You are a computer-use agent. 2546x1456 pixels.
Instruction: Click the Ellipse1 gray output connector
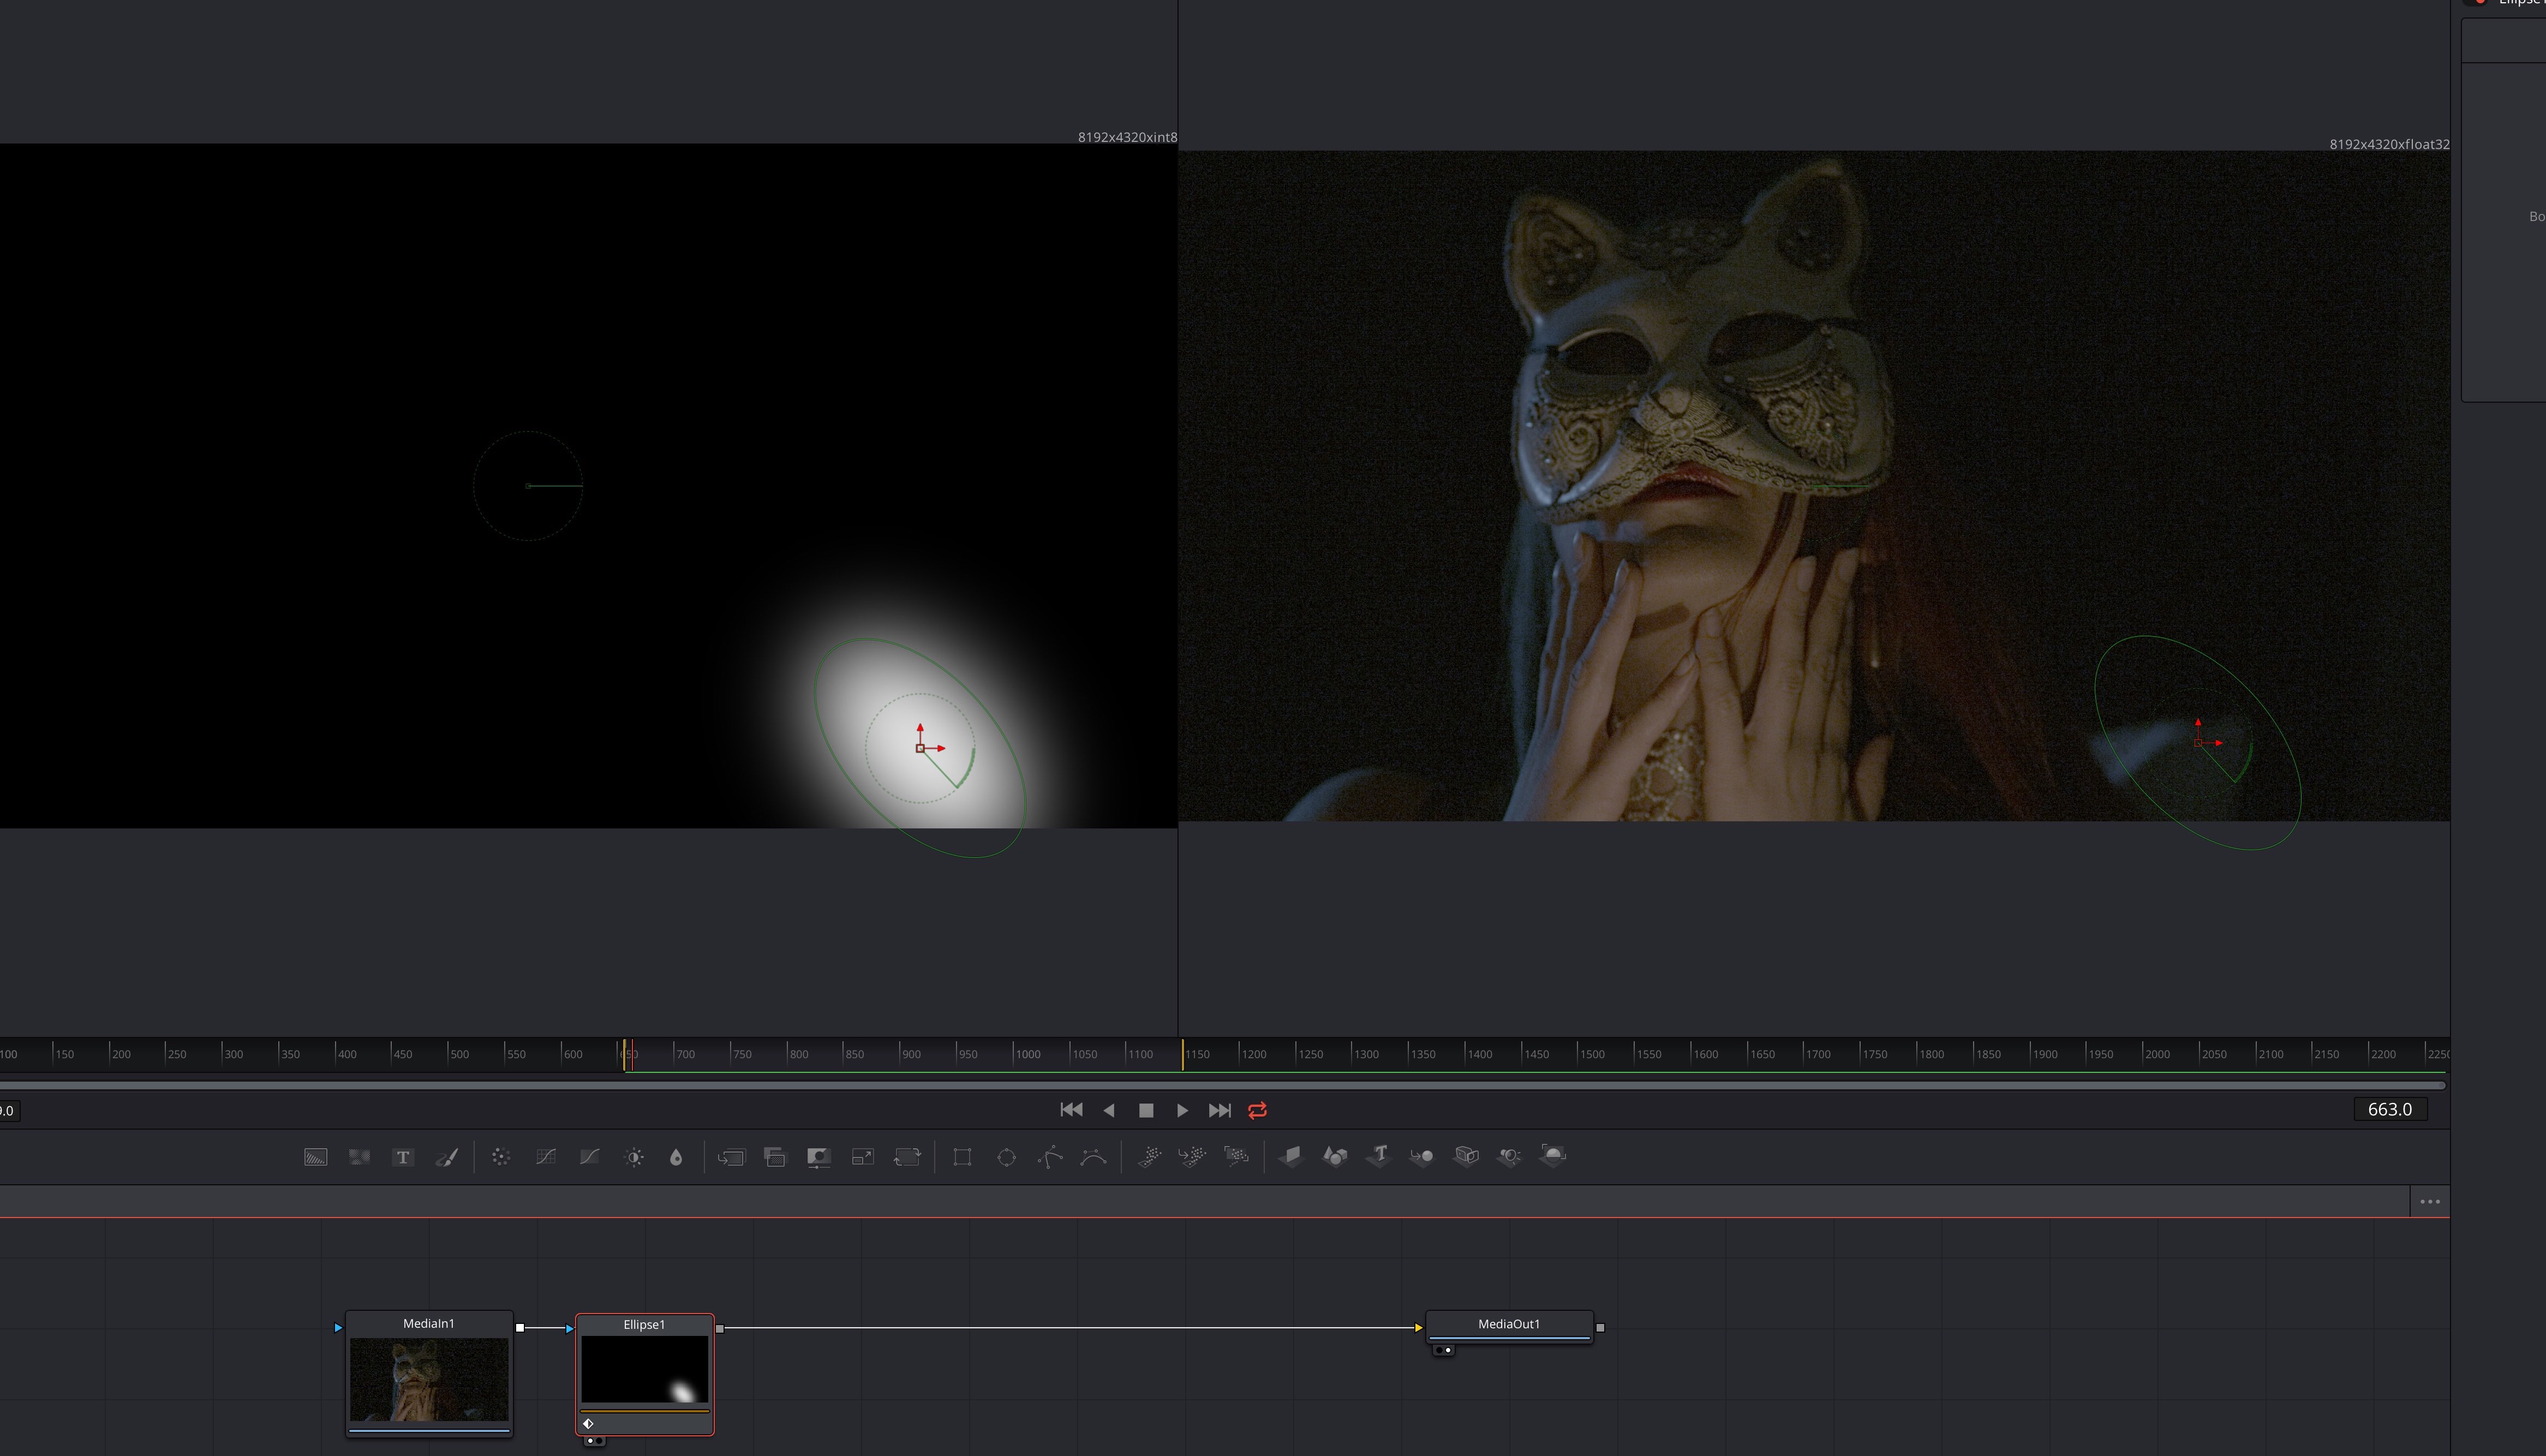click(720, 1329)
